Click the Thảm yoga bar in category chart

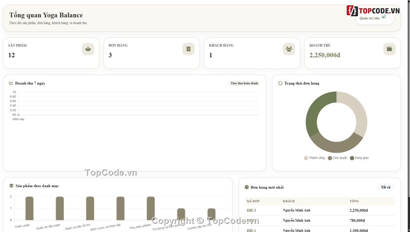29,208
